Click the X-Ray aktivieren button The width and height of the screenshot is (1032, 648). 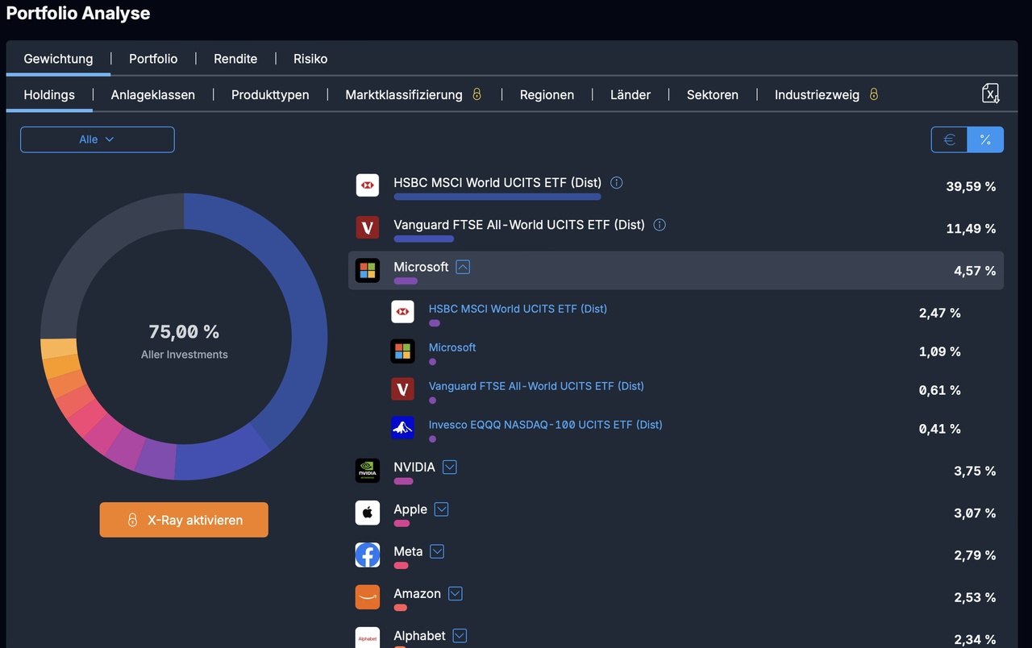[184, 520]
